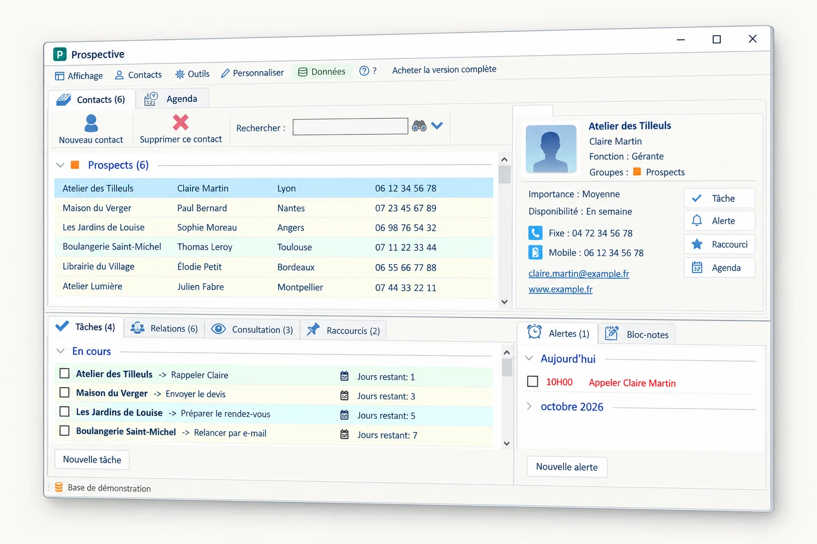Open the Affichage menu
817x544 pixels.
pyautogui.click(x=79, y=76)
